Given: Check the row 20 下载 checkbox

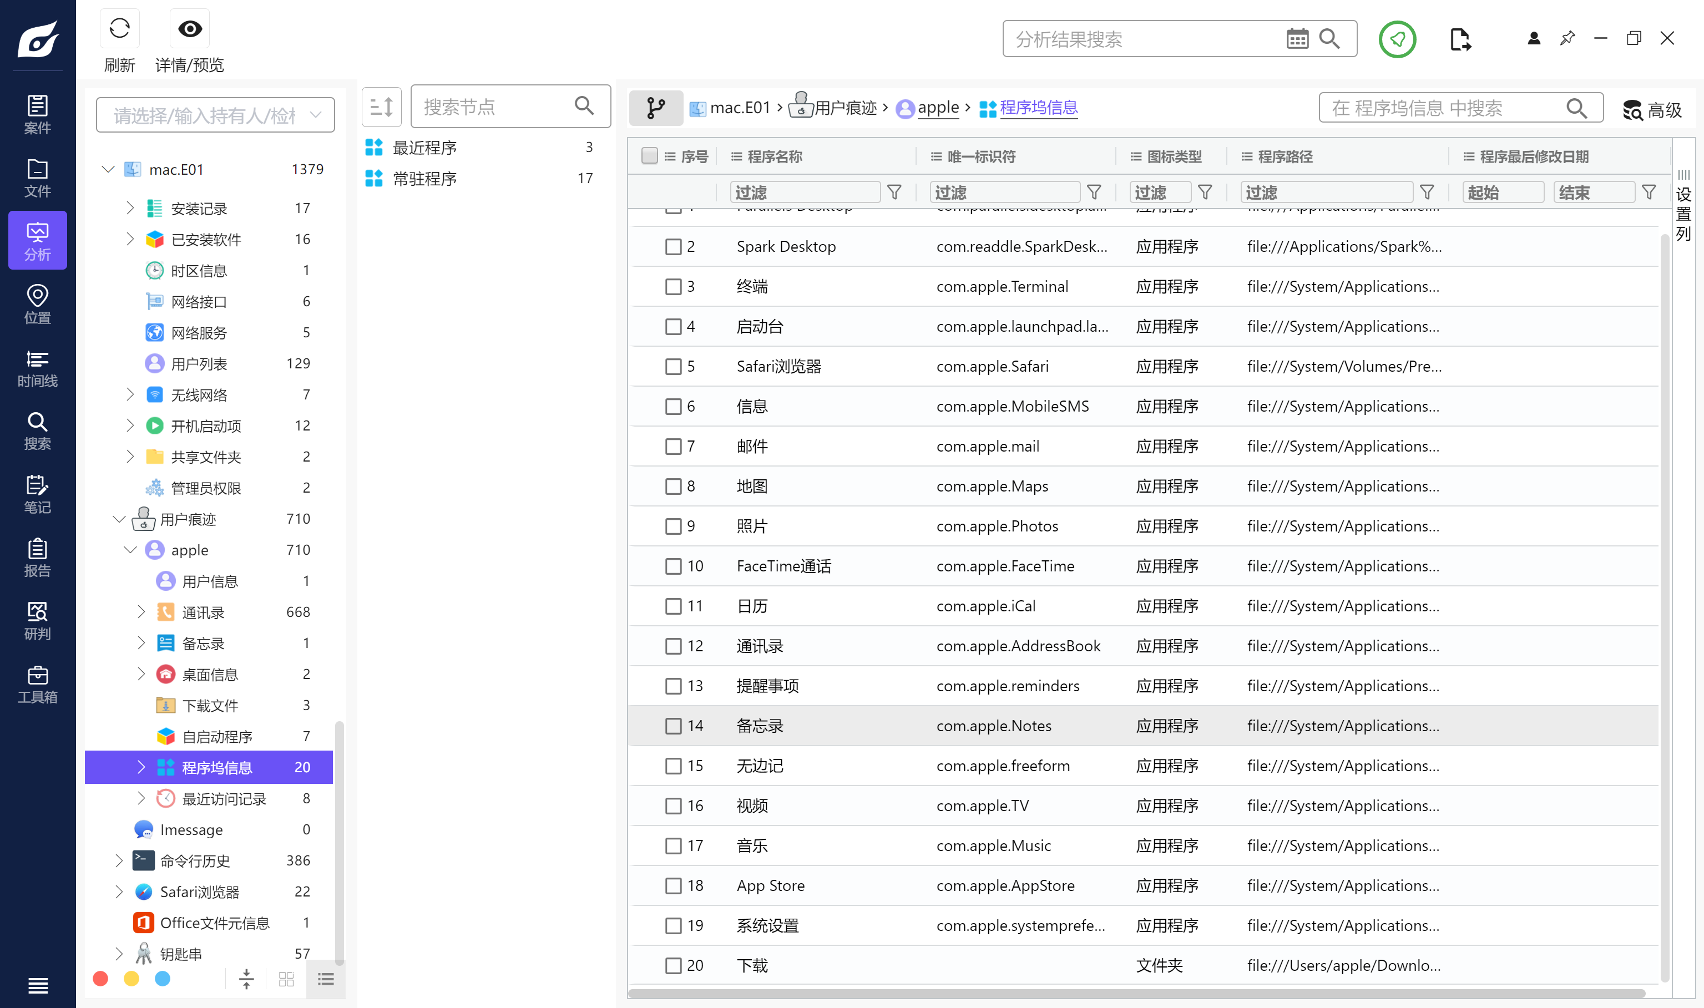Looking at the screenshot, I should click(x=673, y=966).
